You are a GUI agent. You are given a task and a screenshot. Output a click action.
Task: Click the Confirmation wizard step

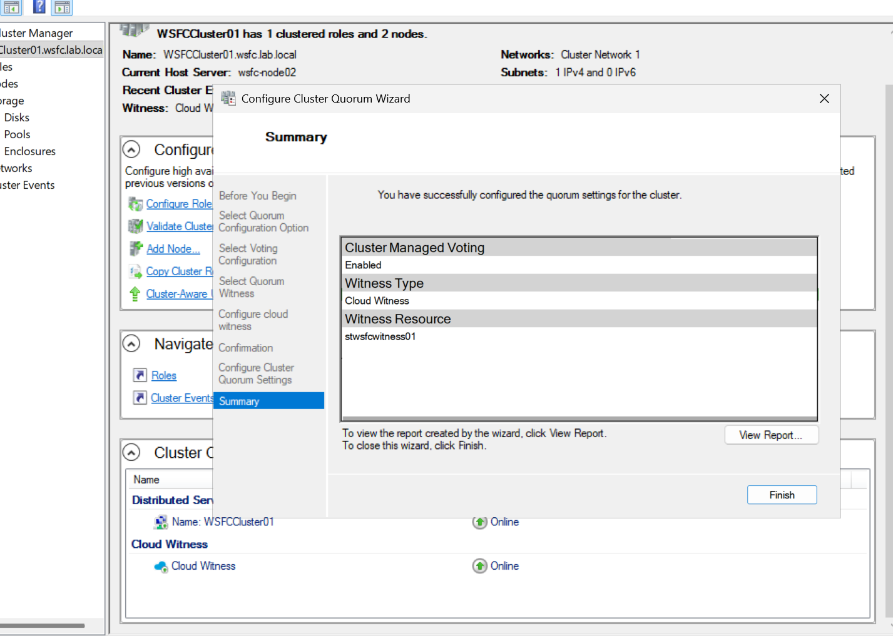click(x=246, y=348)
